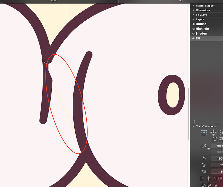223x187 pixels.
Task: Select the Shadow layer name
Action: tap(202, 33)
